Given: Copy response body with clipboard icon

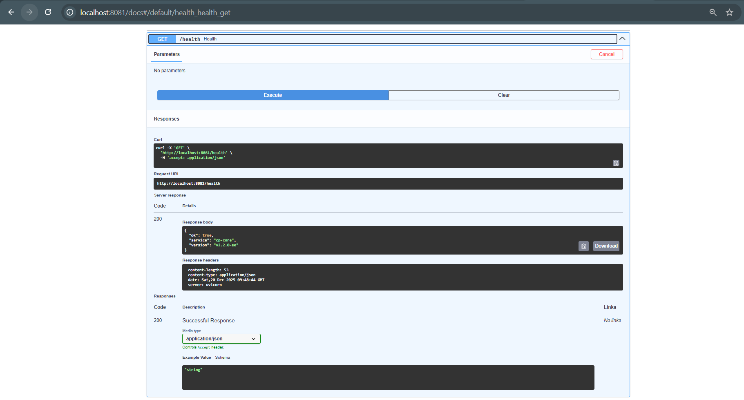Looking at the screenshot, I should tap(583, 246).
